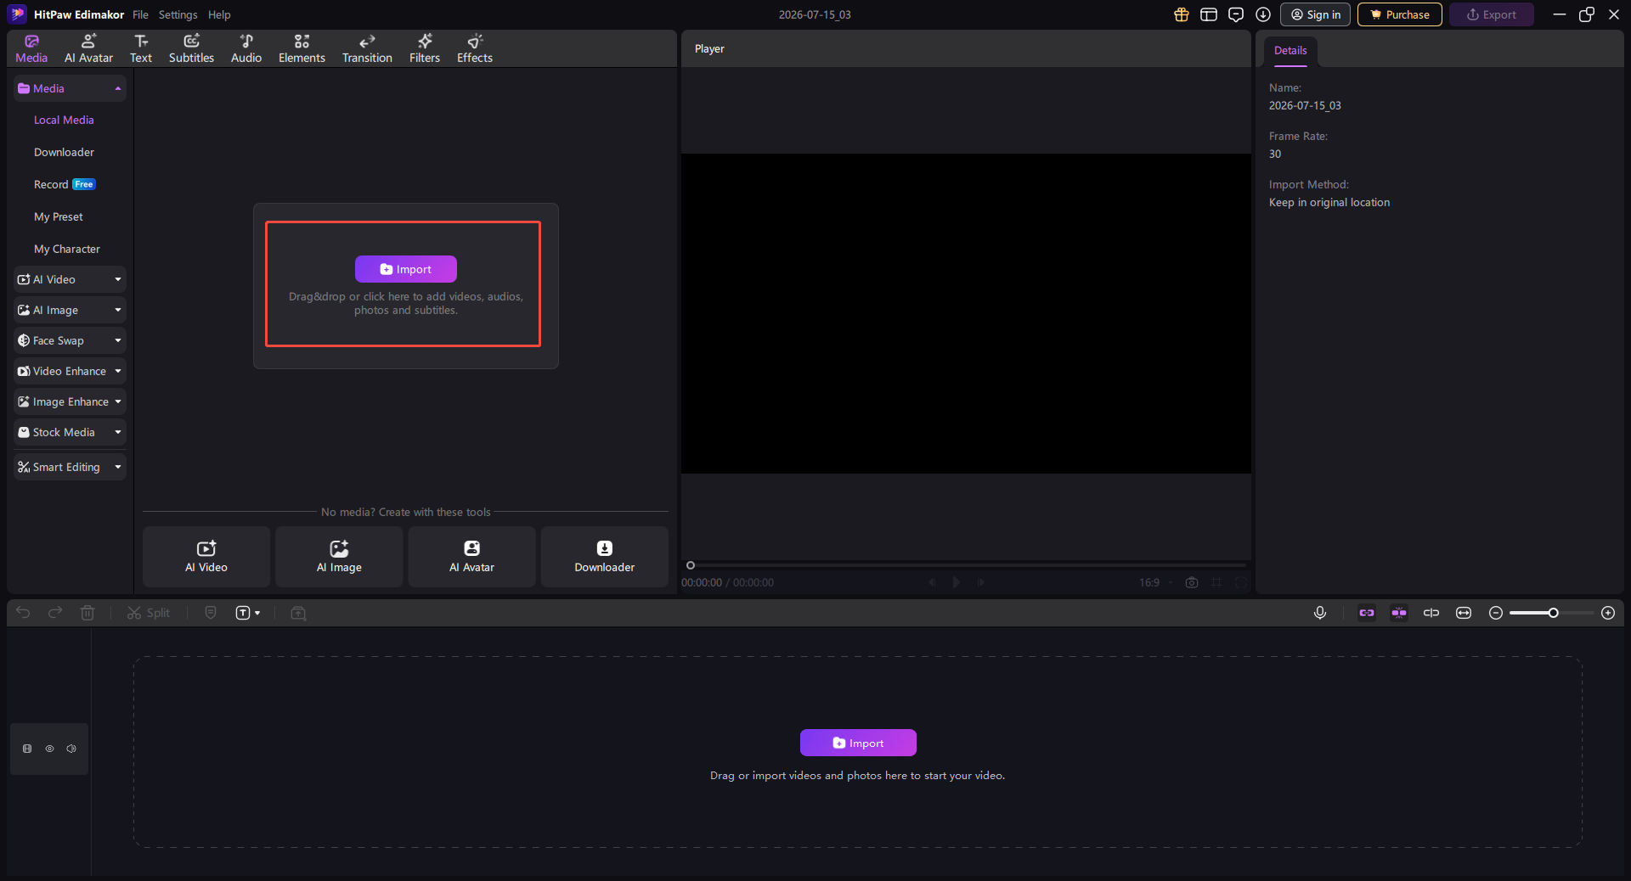Select My Character in the sidebar
Image resolution: width=1631 pixels, height=881 pixels.
[x=66, y=249]
